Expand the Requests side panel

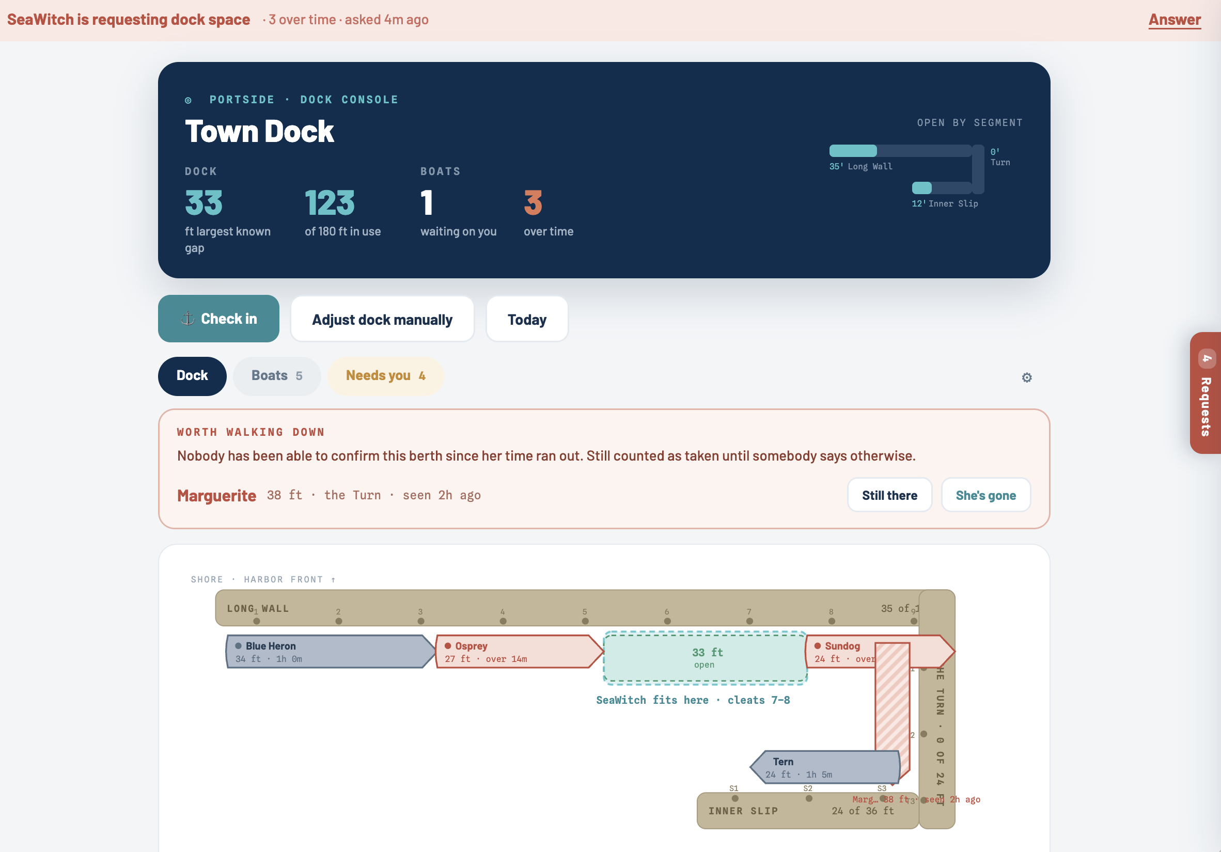coord(1205,393)
